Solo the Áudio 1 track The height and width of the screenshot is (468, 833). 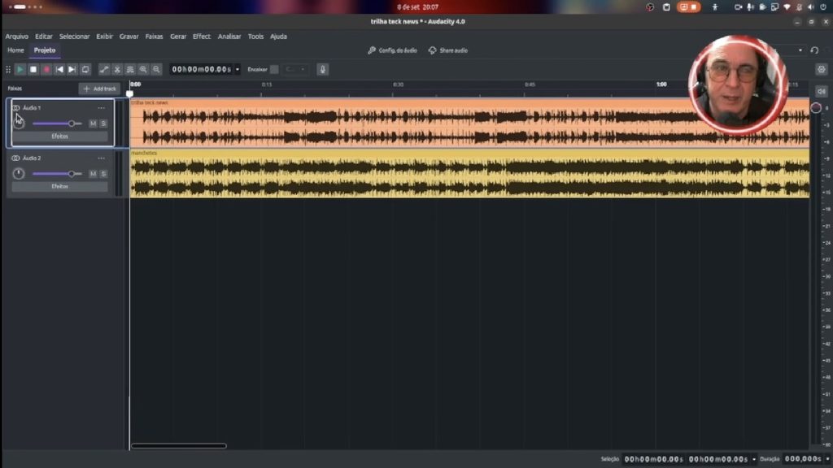[x=103, y=123]
